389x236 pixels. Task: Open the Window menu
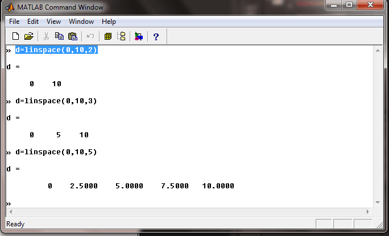pos(81,22)
